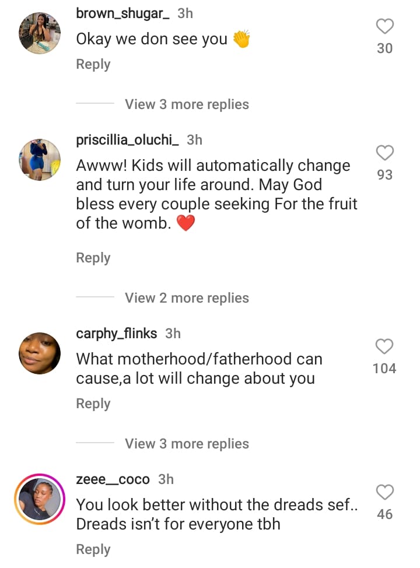Open zeee__coco's story ring avatar
The width and height of the screenshot is (420, 568).
coord(40,499)
